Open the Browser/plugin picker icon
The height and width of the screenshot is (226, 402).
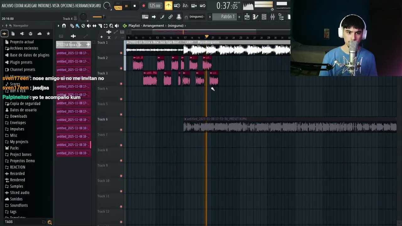pyautogui.click(x=281, y=17)
